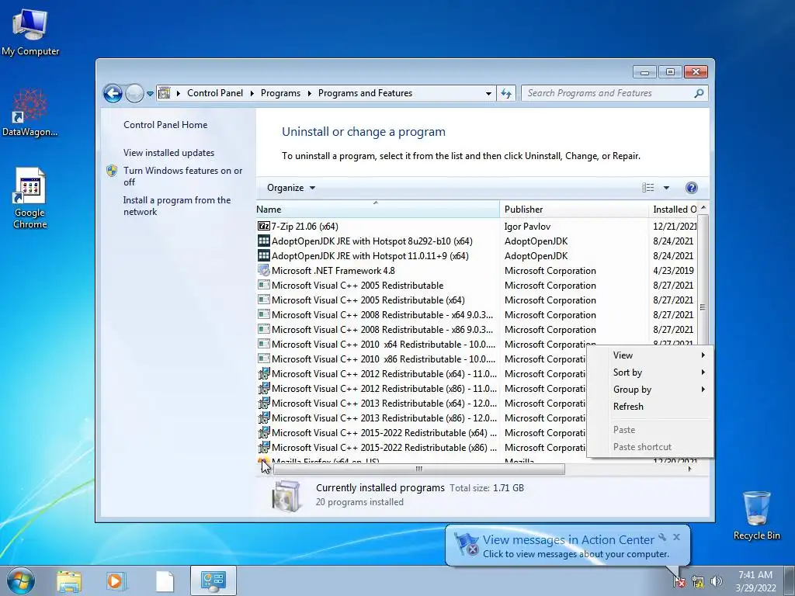Open recent pages dropdown next to Forward
This screenshot has height=596, width=795.
coord(150,94)
